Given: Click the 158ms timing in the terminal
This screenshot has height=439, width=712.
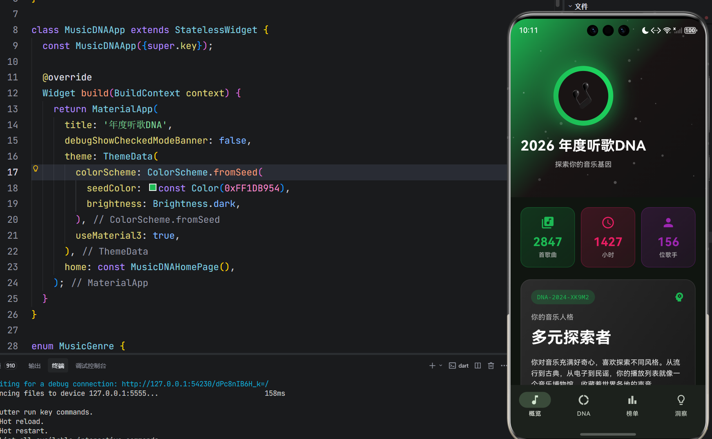Looking at the screenshot, I should (275, 393).
